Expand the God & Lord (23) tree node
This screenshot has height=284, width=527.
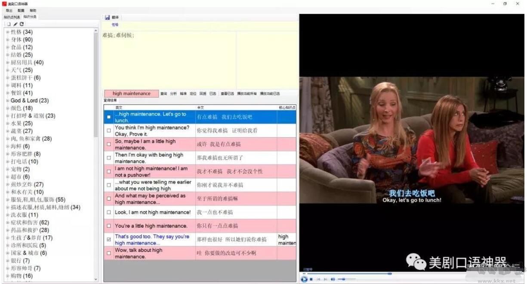pos(8,100)
